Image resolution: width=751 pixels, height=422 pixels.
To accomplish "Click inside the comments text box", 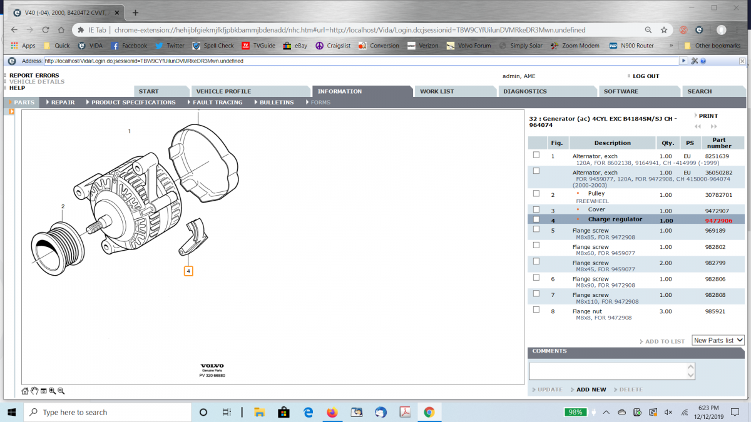I will 607,371.
